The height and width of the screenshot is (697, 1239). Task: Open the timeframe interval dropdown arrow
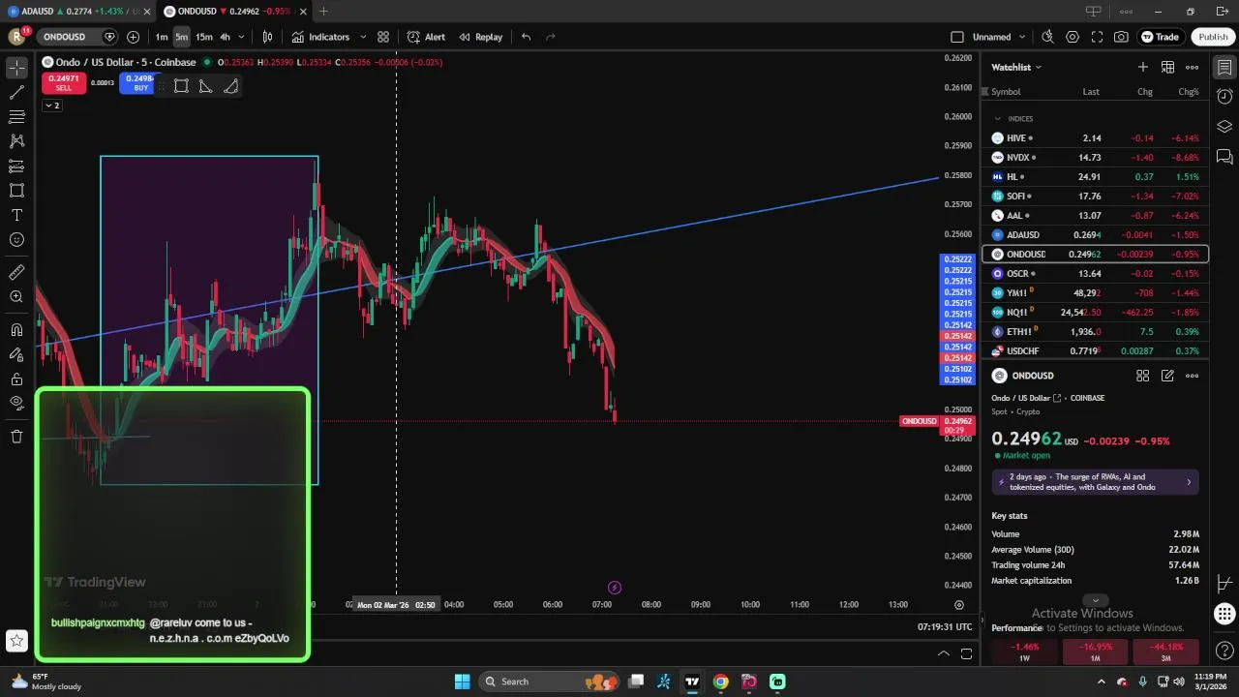[x=241, y=37]
